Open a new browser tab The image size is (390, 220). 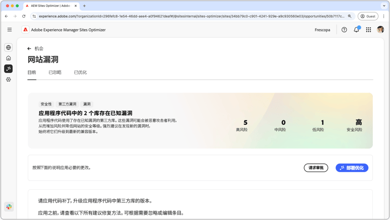84,6
